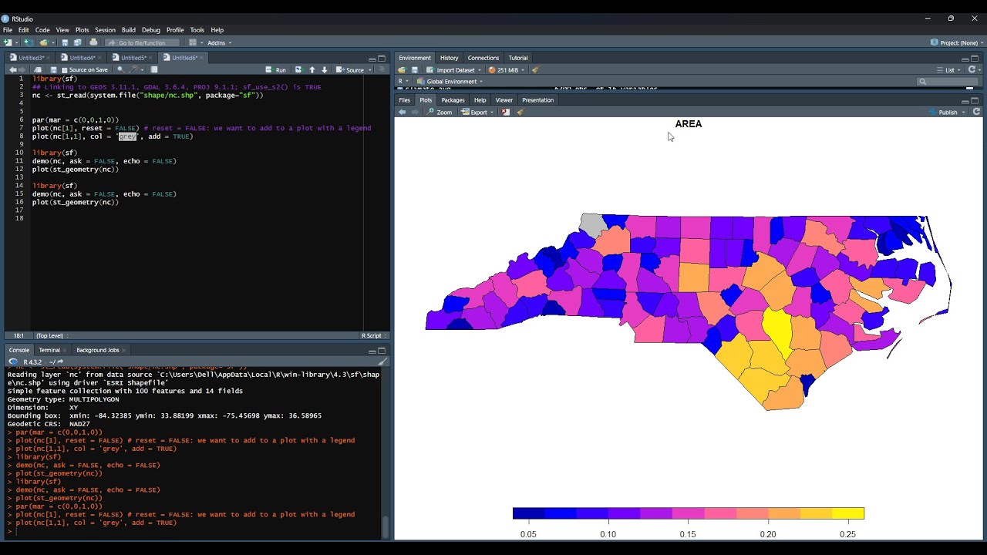Remove the current plot with the red X icon
Image resolution: width=987 pixels, height=555 pixels.
pyautogui.click(x=505, y=112)
